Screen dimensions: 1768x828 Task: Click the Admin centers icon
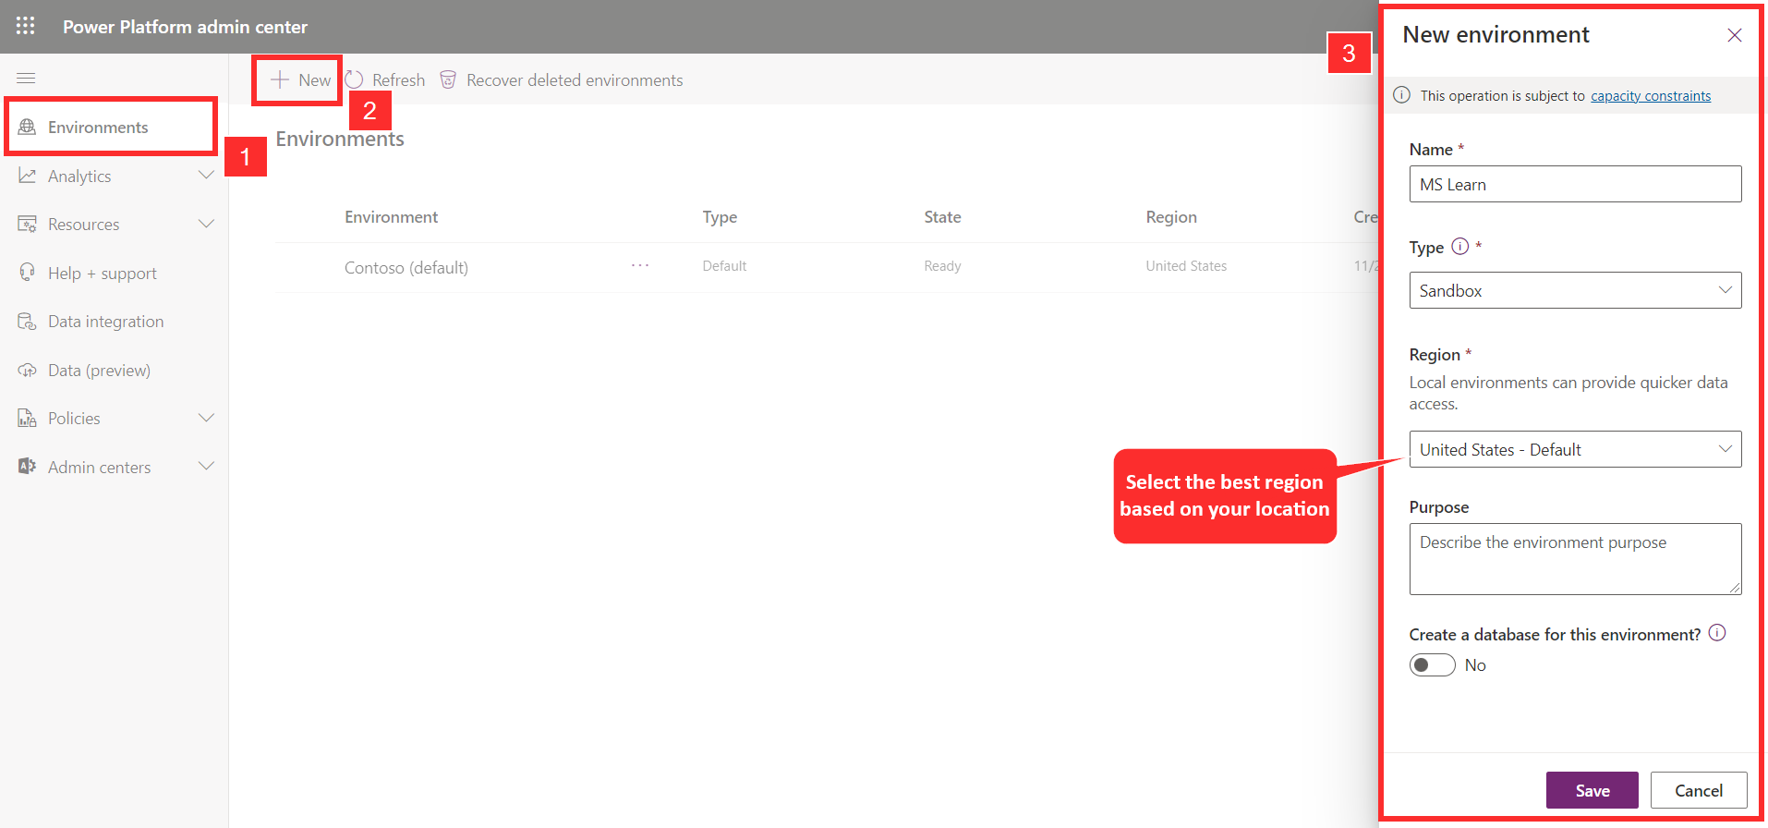(27, 467)
